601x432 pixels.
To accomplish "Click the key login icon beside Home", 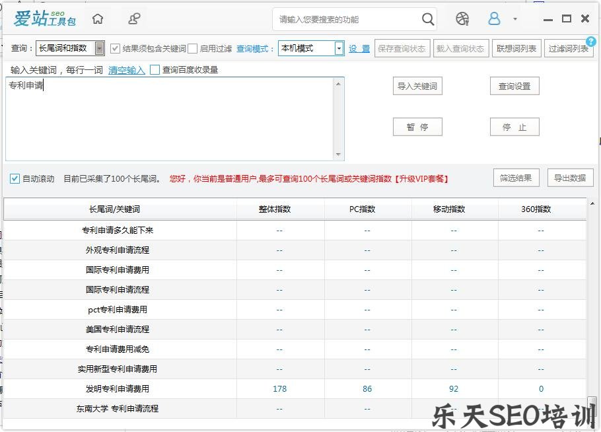I will (x=134, y=19).
